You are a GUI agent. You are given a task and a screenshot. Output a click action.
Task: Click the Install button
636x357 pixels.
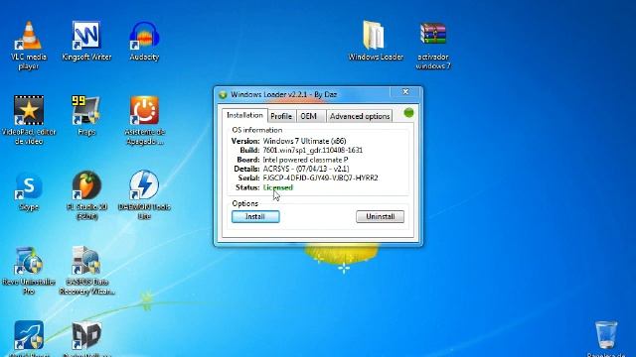(x=255, y=216)
